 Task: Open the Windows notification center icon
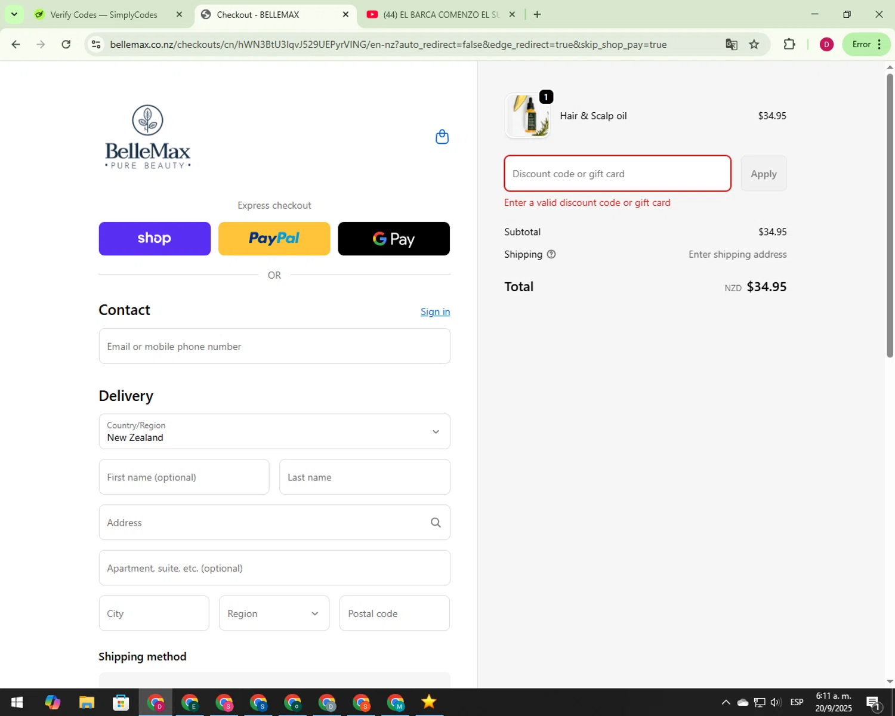point(874,703)
